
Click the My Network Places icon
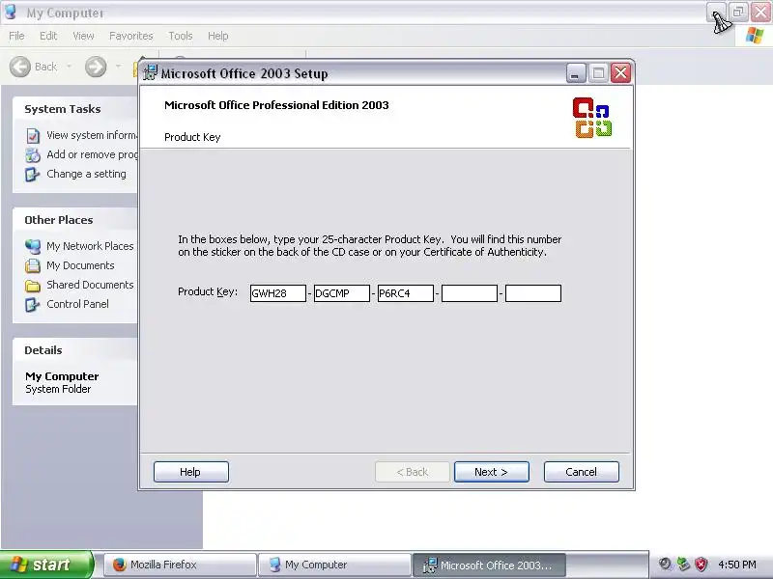click(x=33, y=246)
